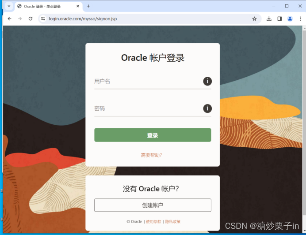Minimize the browser window
Image resolution: width=306 pixels, height=235 pixels.
point(274,6)
